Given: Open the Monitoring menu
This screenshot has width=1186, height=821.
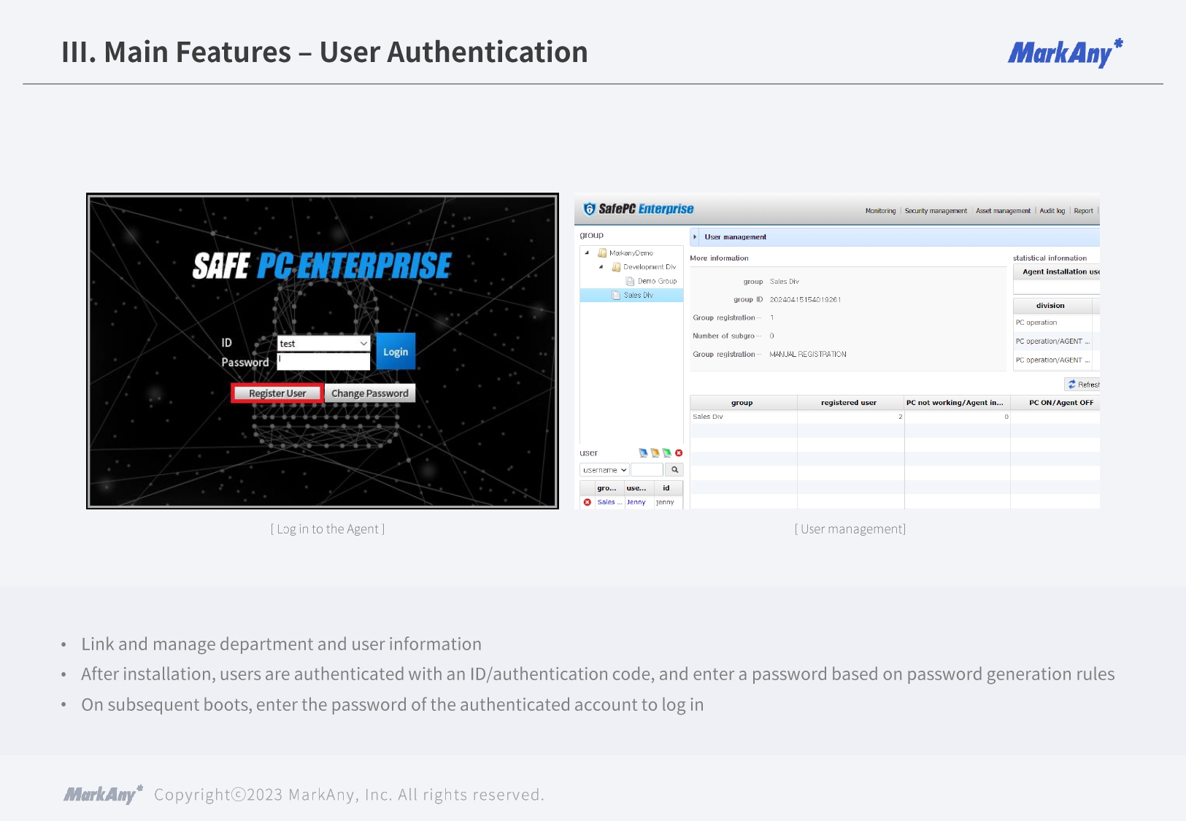Looking at the screenshot, I should pyautogui.click(x=880, y=211).
